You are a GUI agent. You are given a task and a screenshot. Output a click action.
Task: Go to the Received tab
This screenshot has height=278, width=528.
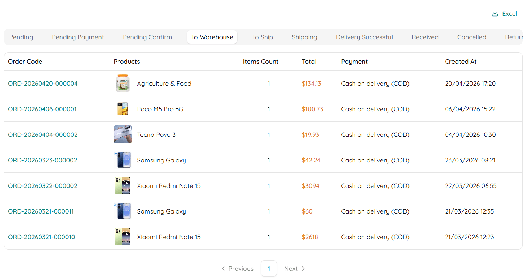click(x=425, y=37)
